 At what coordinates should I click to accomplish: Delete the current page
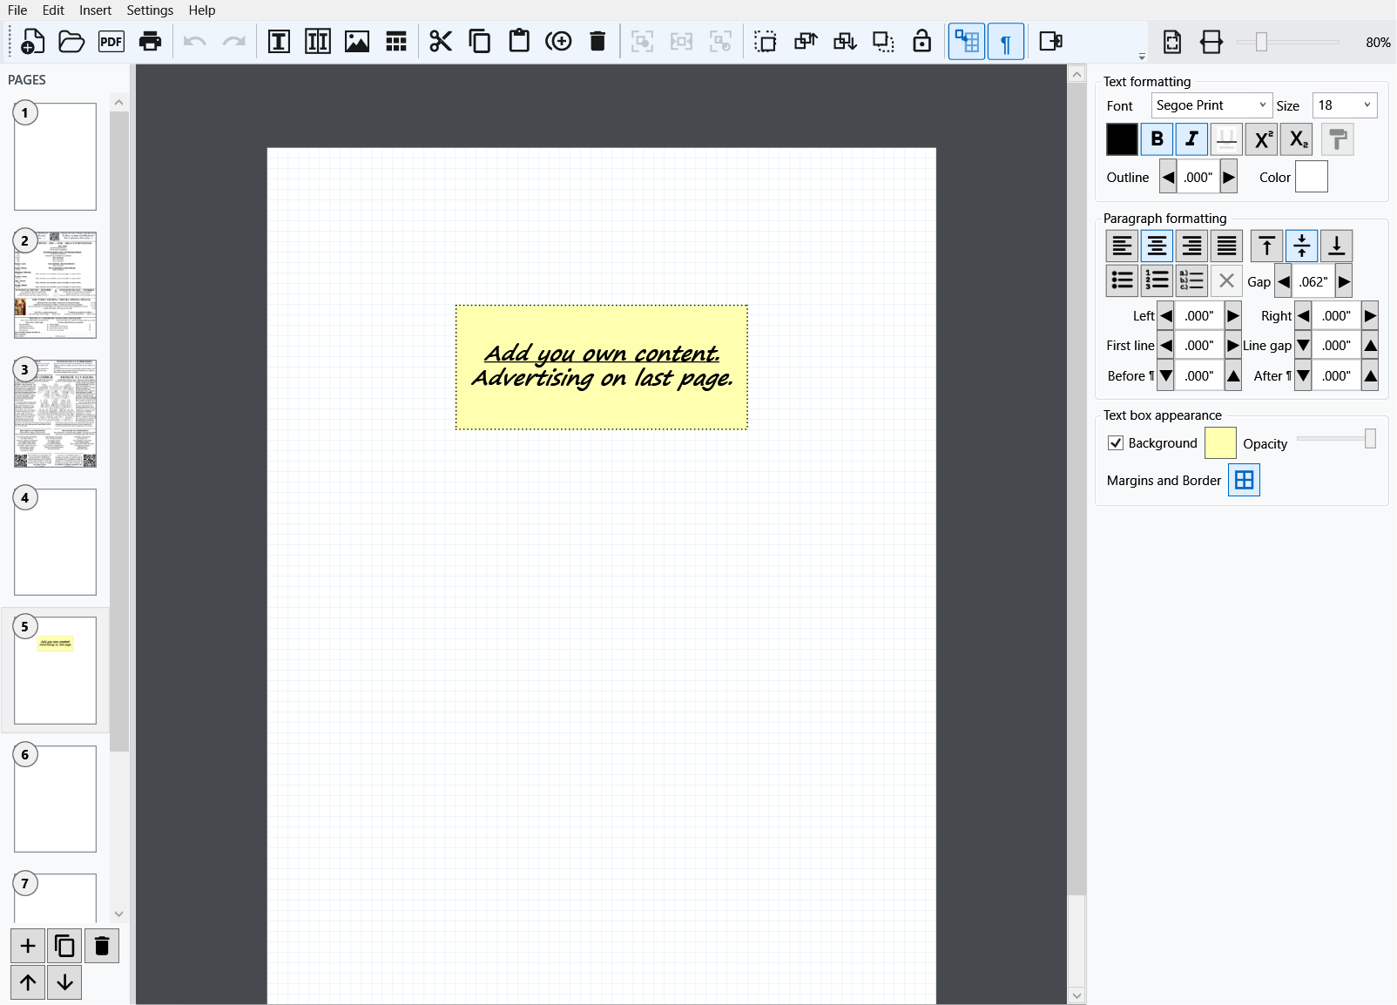[x=102, y=946]
